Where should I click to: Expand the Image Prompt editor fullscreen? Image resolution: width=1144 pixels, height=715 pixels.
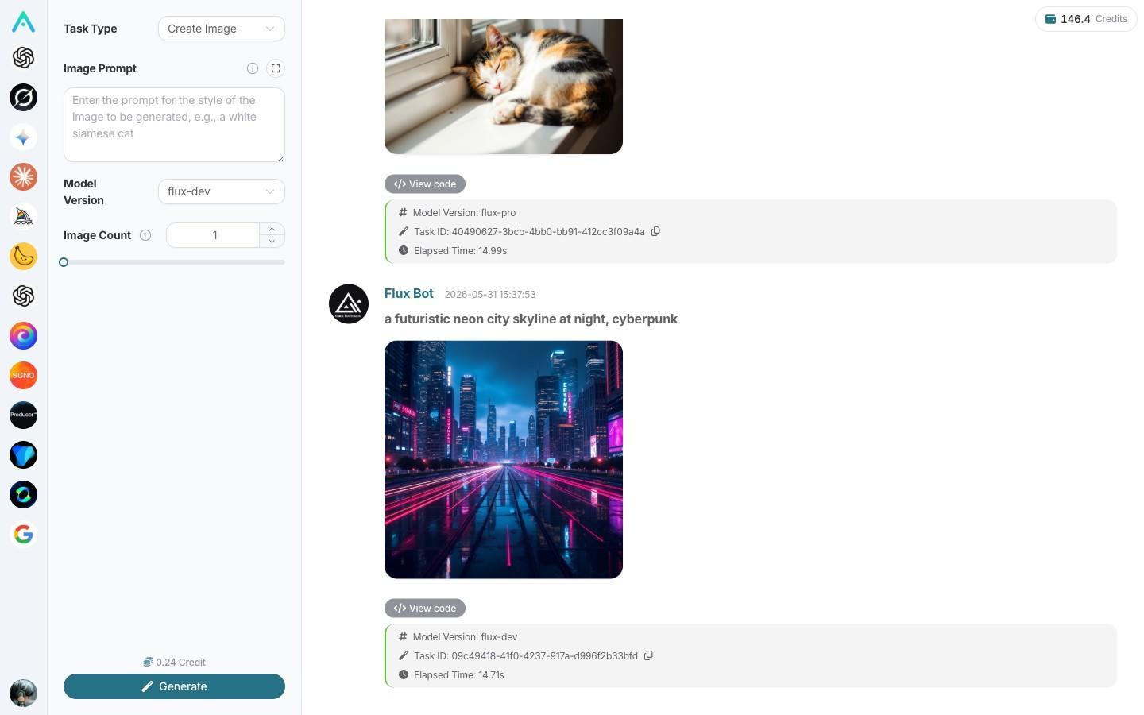[276, 68]
